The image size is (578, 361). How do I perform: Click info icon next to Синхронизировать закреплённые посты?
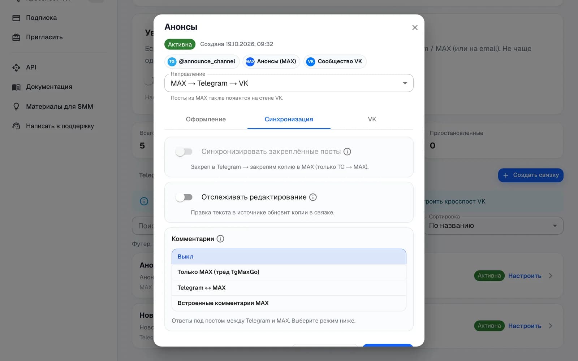point(347,152)
